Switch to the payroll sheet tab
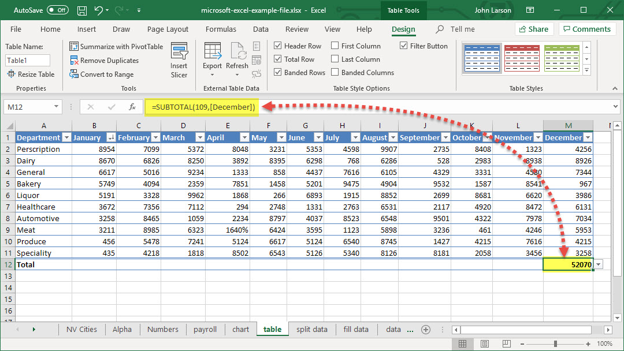 coord(205,330)
